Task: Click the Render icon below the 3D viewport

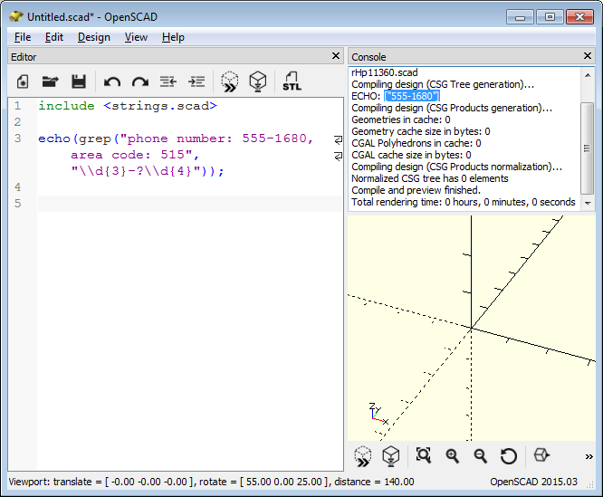Action: [391, 456]
